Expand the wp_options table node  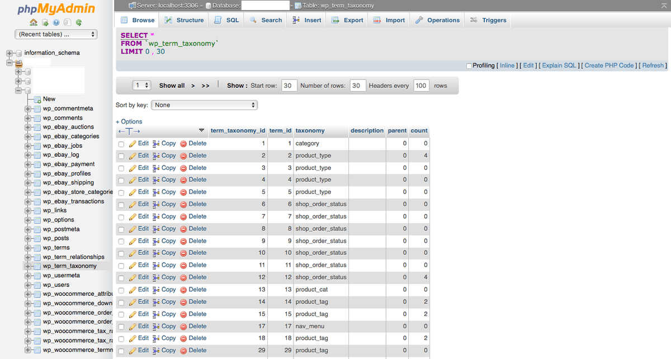(27, 220)
